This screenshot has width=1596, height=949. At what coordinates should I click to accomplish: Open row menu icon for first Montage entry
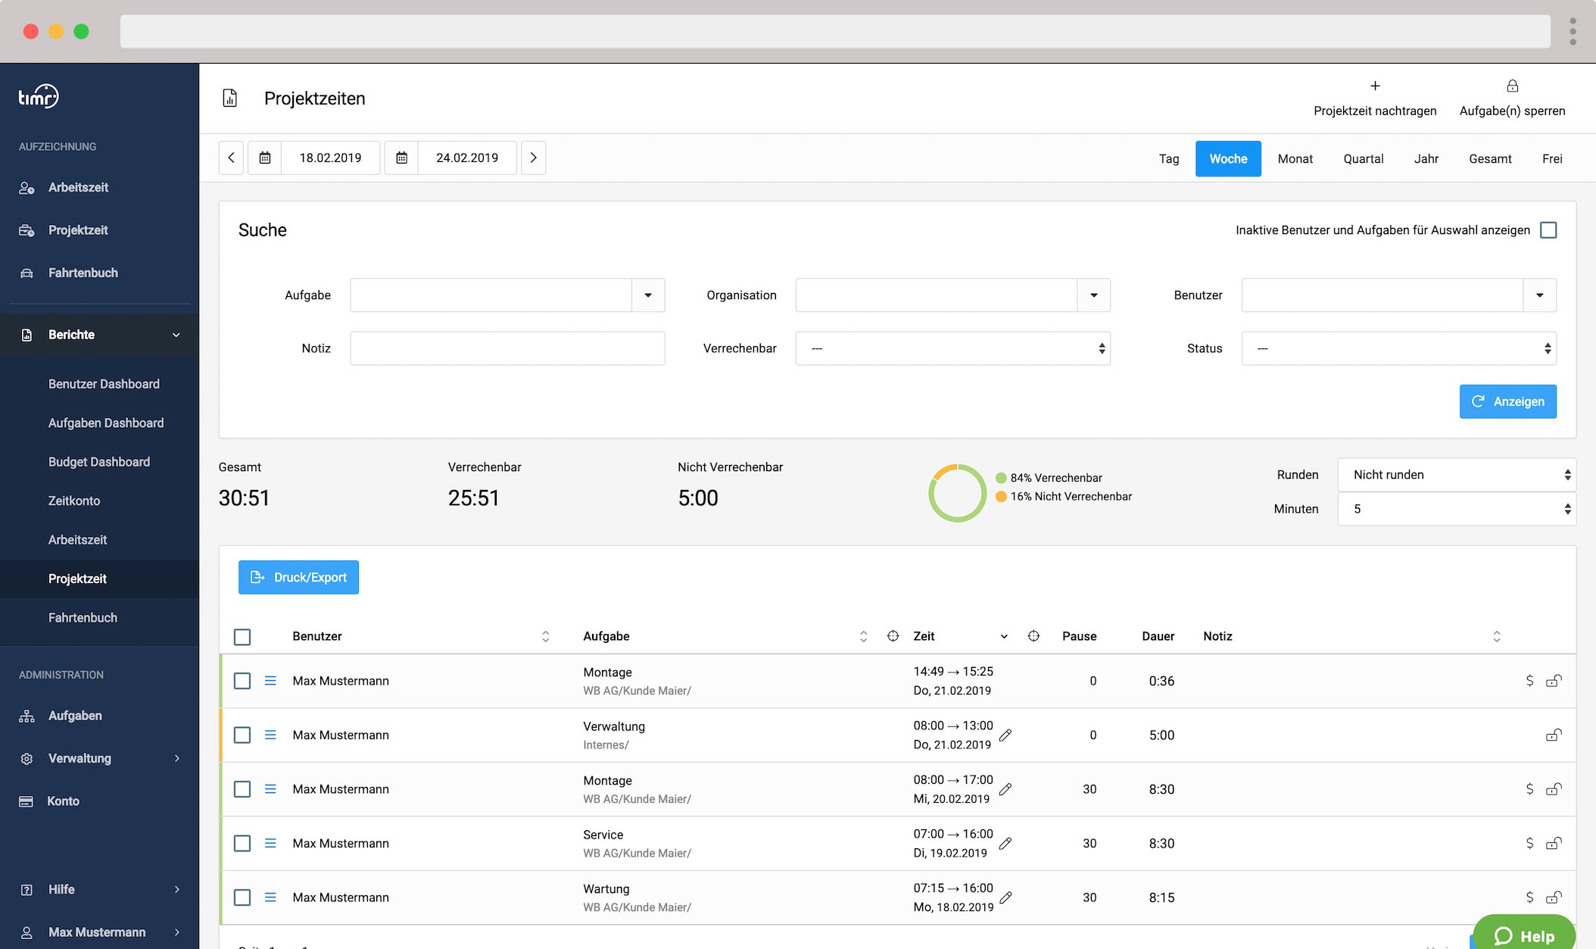click(270, 681)
